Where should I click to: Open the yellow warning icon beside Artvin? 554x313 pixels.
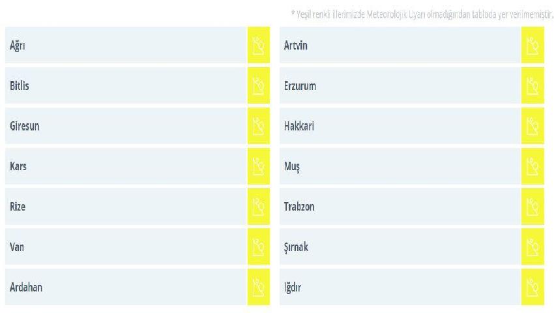pos(532,45)
